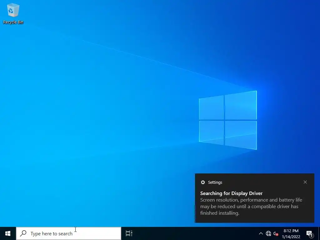Click the muted speaker volume icon
Image resolution: width=320 pixels, height=240 pixels.
[x=276, y=233]
